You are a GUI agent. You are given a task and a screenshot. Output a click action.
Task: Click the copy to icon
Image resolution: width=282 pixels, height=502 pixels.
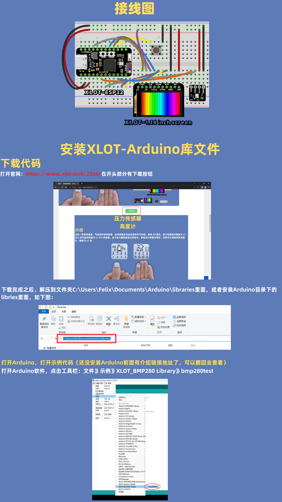99,318
